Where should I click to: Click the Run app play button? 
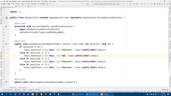123,4
